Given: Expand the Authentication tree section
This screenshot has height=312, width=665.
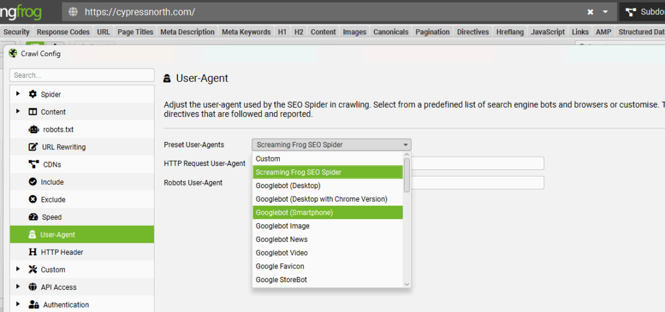Looking at the screenshot, I should [18, 304].
